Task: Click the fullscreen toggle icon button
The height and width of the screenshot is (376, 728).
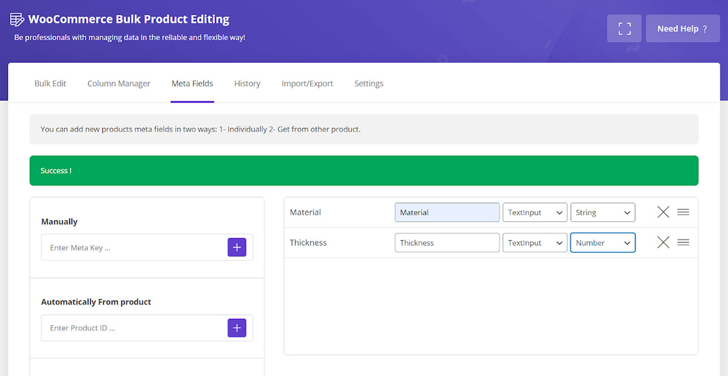Action: (624, 29)
